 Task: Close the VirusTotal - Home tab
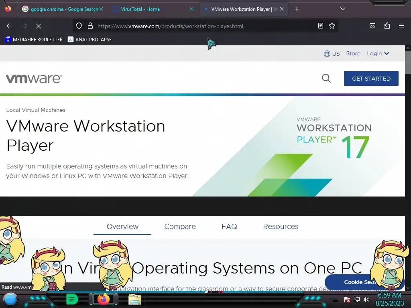point(191,9)
